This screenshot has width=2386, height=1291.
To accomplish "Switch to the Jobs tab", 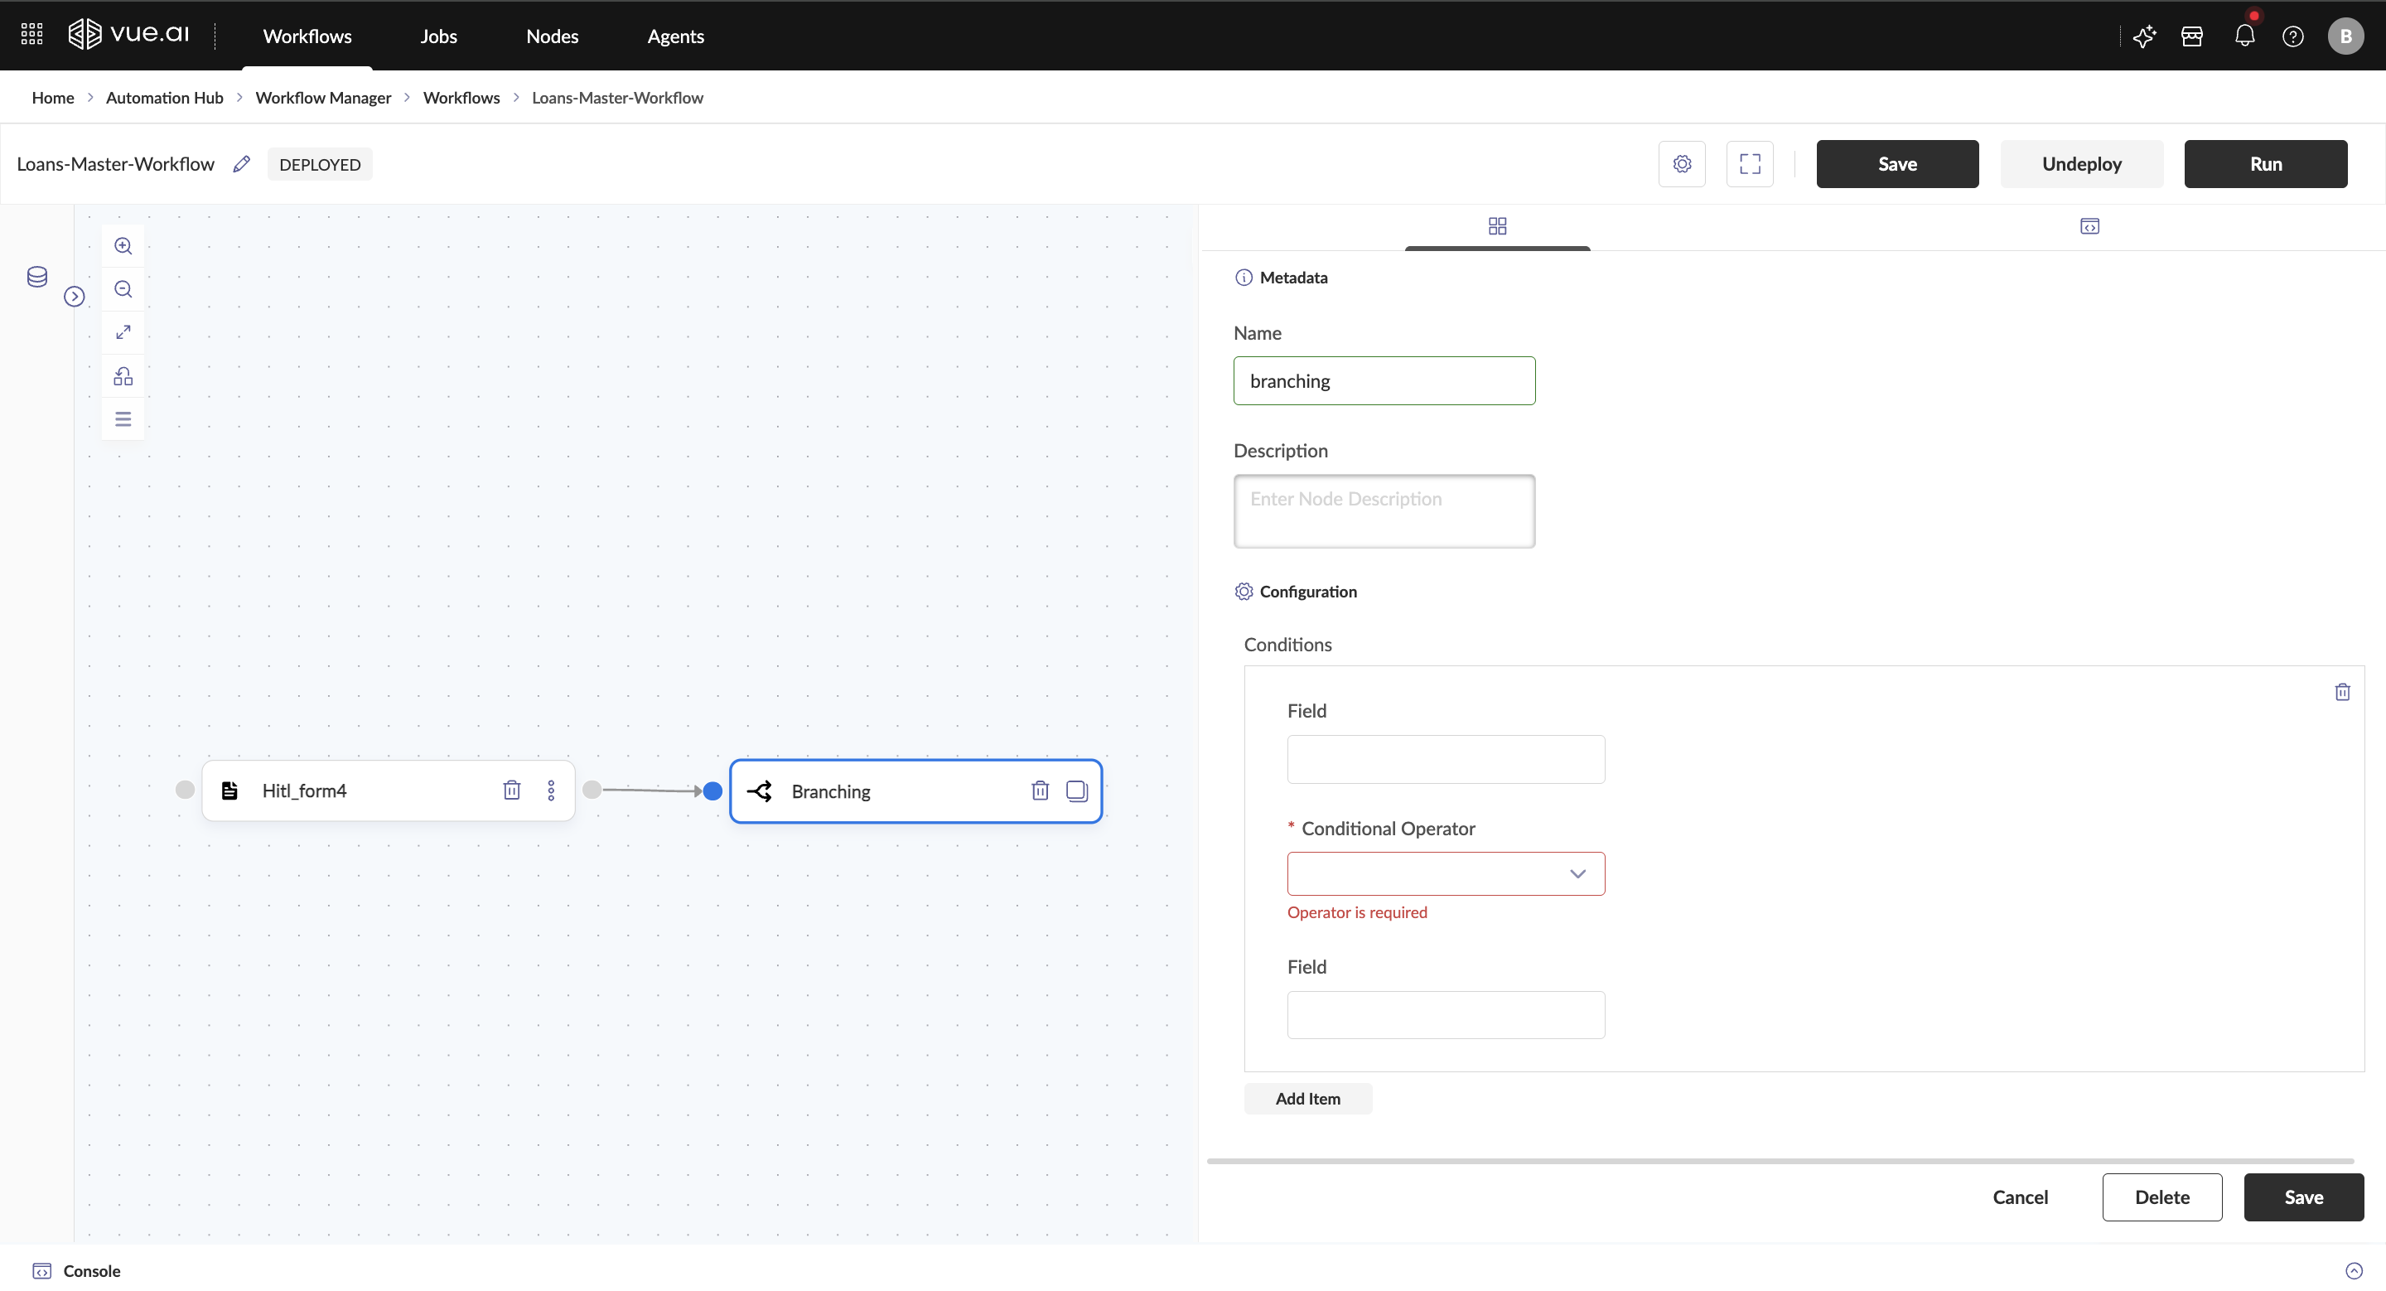I will (438, 36).
